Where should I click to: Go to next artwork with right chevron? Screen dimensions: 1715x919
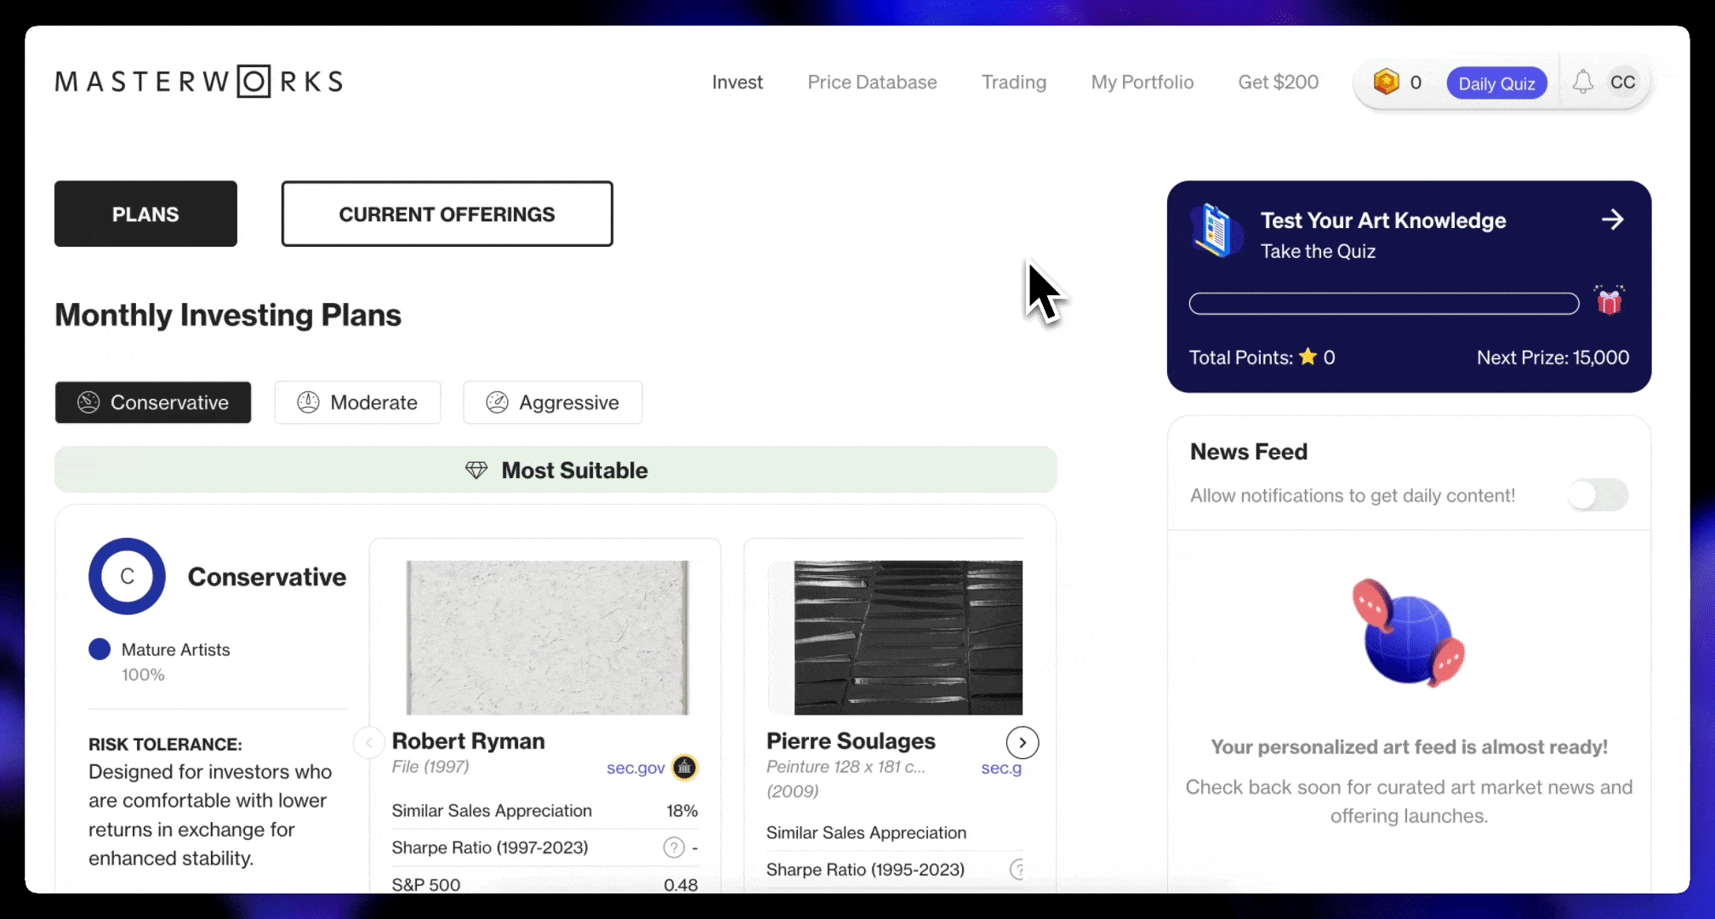tap(1023, 743)
